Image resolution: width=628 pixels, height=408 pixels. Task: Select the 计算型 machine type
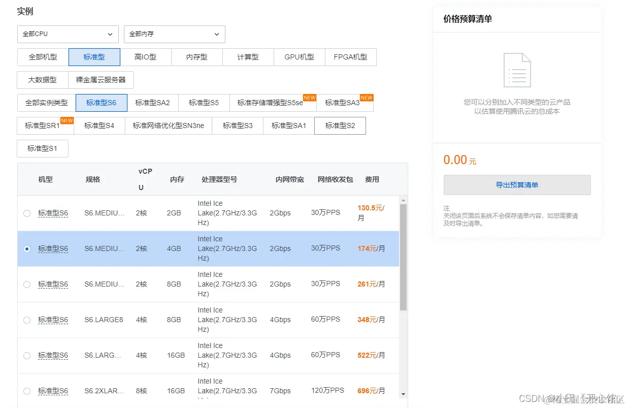click(x=247, y=57)
